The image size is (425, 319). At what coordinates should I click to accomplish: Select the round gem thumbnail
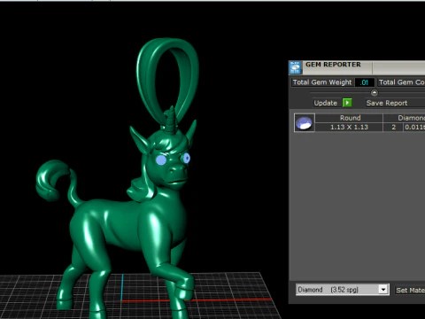(305, 122)
